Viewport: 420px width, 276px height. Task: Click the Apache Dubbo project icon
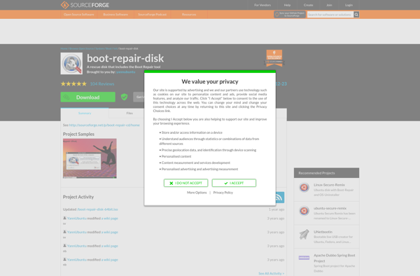click(304, 258)
